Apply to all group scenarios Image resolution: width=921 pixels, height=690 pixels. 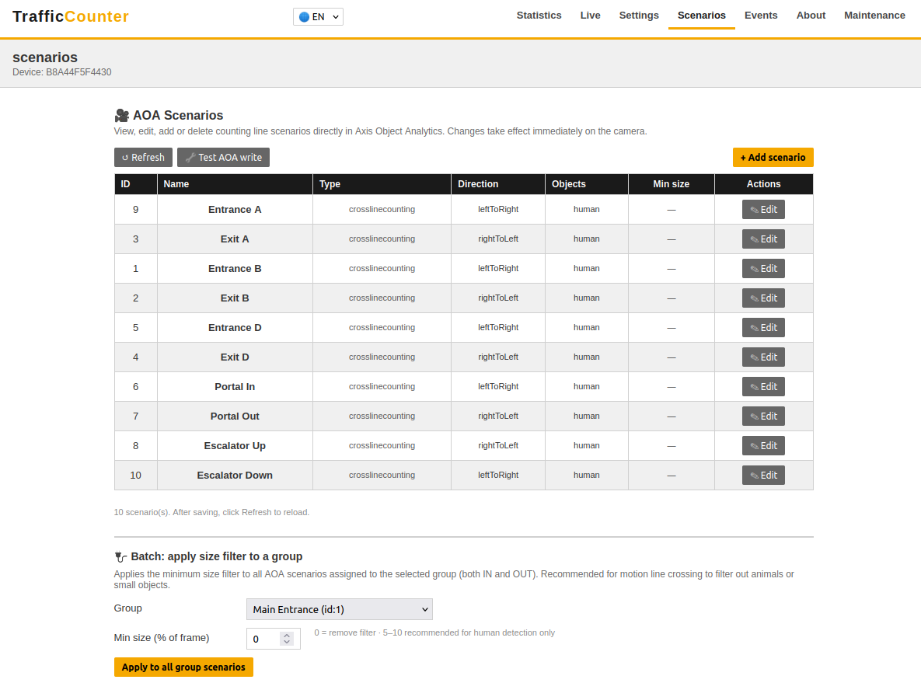183,667
